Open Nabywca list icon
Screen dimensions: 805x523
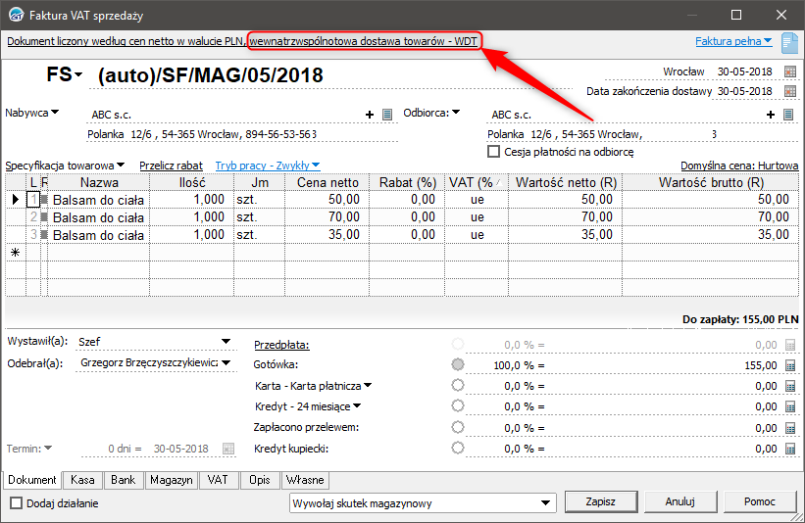386,115
